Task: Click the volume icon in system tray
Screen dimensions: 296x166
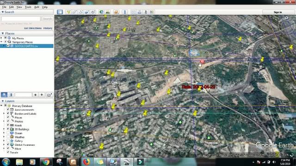Action: (x=274, y=162)
